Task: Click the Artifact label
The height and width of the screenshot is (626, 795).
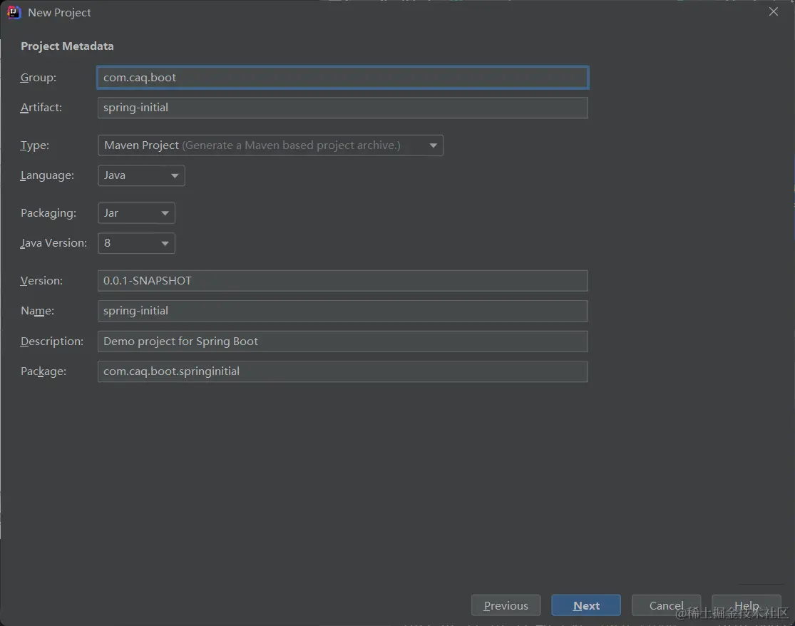Action: pos(41,108)
